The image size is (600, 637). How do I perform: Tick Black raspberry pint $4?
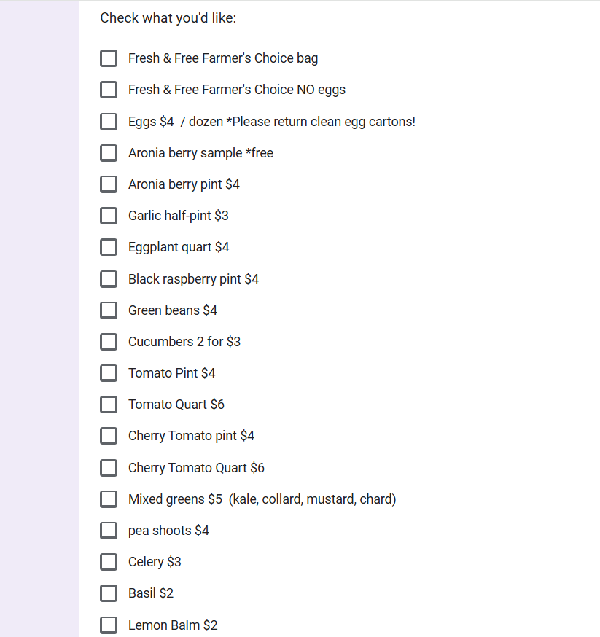tap(109, 278)
